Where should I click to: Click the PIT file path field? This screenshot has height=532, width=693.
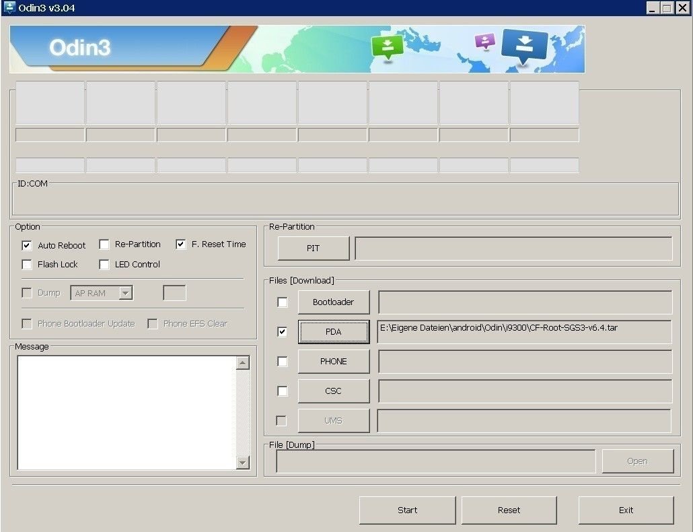(x=513, y=248)
